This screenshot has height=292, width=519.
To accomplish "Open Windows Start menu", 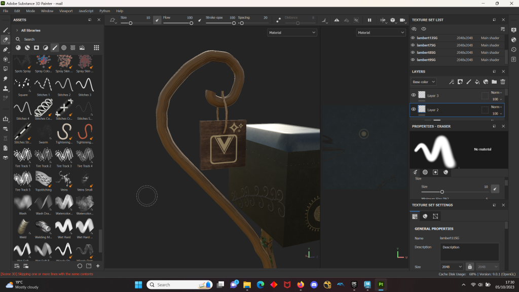I will (138, 285).
